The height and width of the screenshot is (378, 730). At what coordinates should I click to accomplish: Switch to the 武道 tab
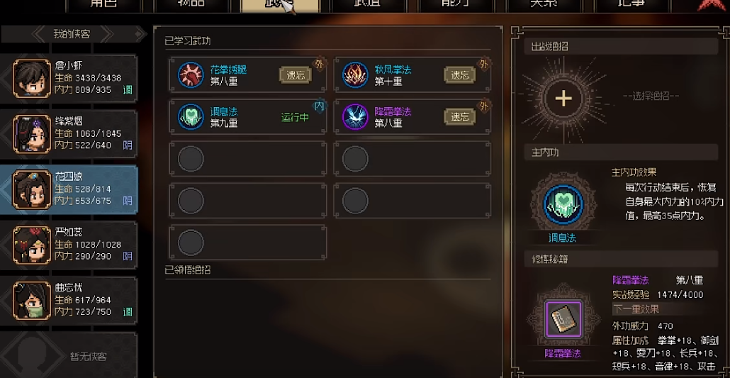click(x=368, y=5)
